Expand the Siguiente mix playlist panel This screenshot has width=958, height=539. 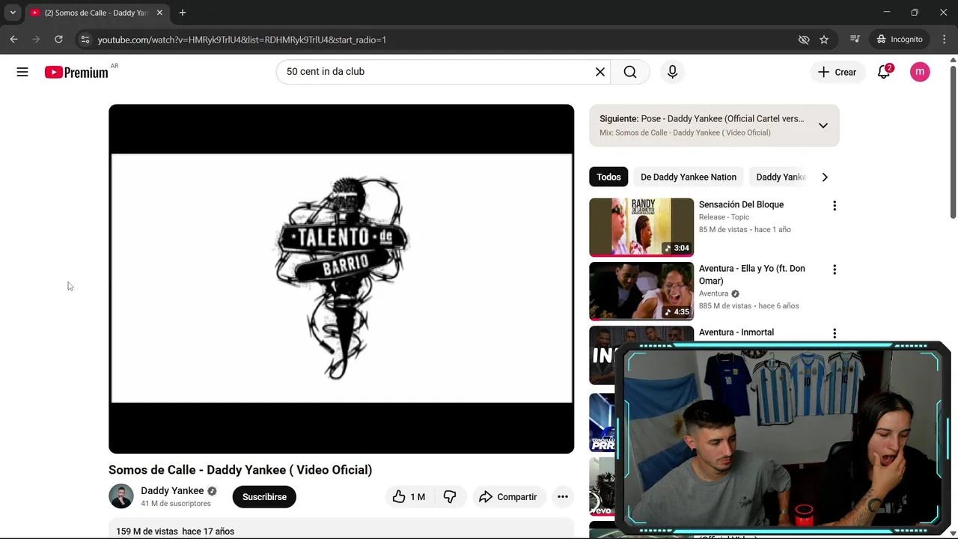823,125
